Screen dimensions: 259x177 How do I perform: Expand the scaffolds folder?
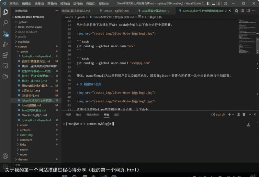[x=36, y=42]
